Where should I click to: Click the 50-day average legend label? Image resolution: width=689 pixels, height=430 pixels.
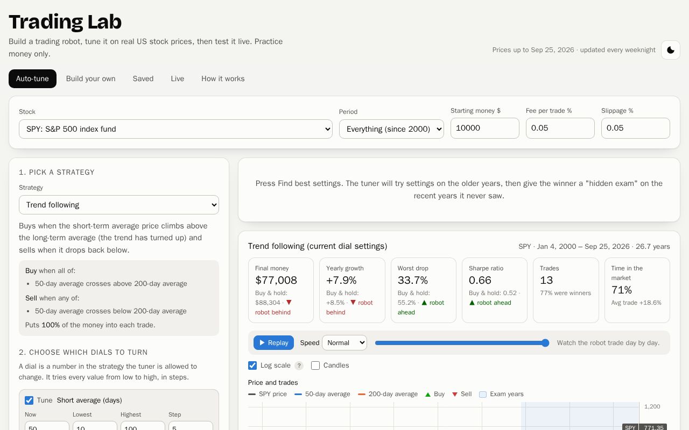coord(327,395)
